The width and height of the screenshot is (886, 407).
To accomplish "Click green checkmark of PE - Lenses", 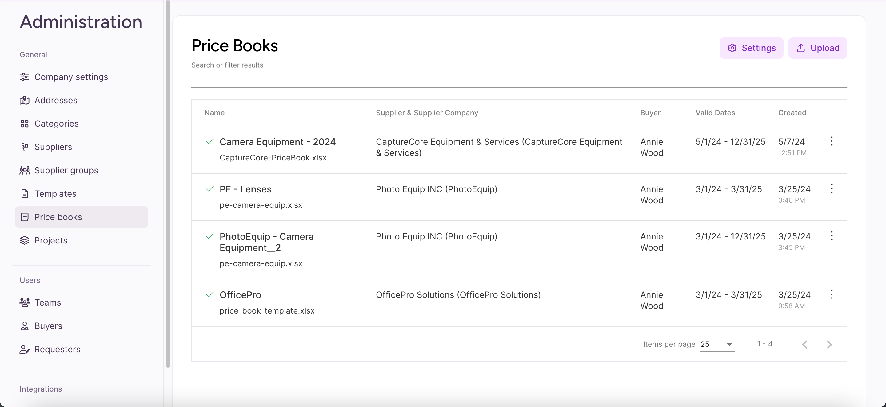I will 210,189.
